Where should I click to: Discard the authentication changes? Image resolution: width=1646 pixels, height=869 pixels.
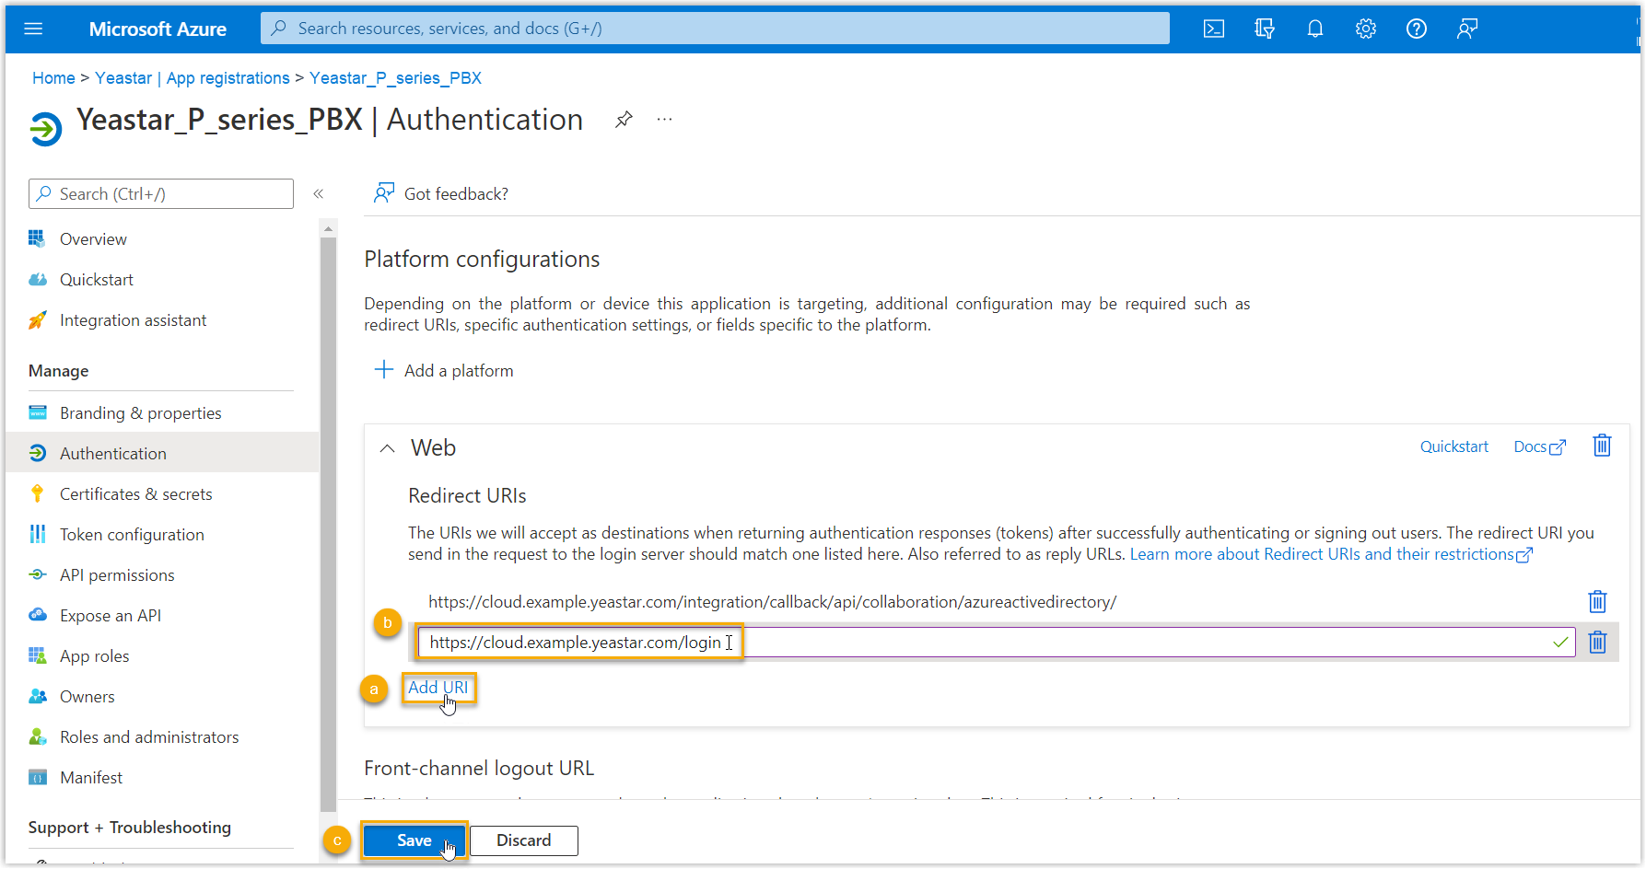523,840
